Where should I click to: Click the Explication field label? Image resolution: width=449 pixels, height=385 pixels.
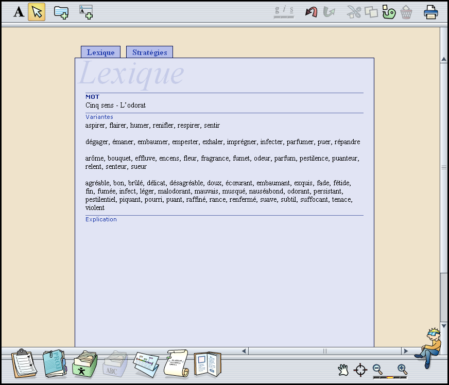(101, 219)
